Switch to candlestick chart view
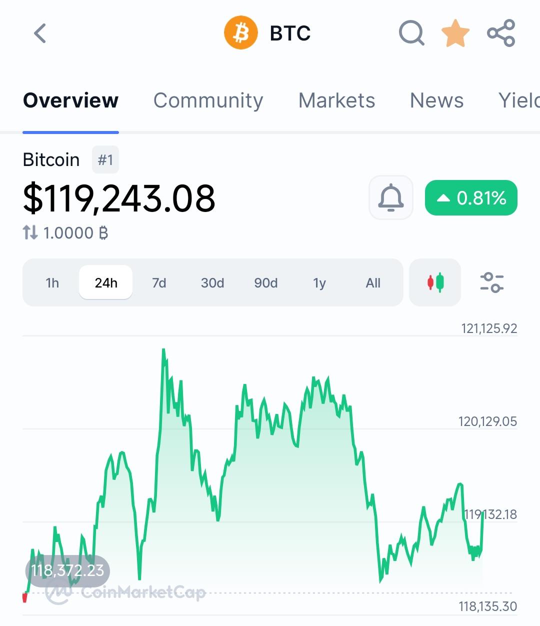 [x=435, y=282]
